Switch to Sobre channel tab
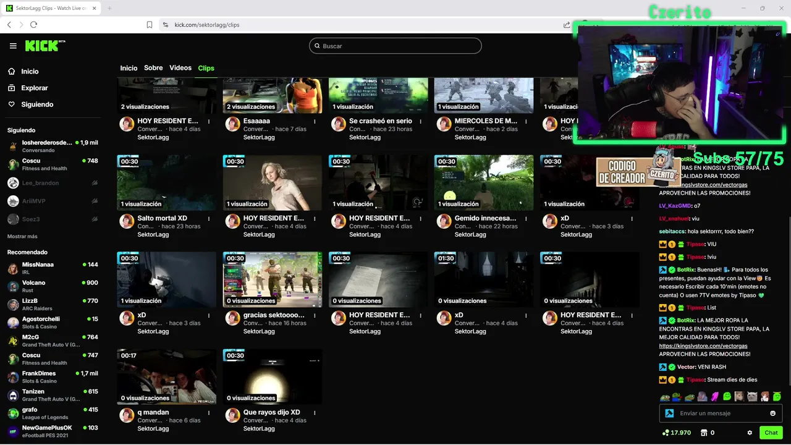This screenshot has height=445, width=791. tap(153, 68)
